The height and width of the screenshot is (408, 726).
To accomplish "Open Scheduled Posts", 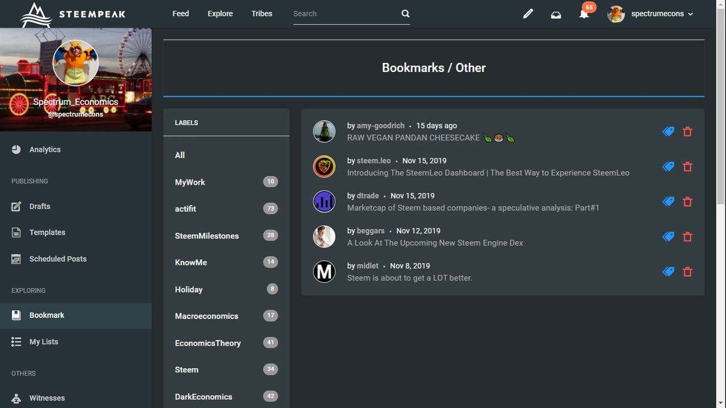I will click(x=58, y=259).
